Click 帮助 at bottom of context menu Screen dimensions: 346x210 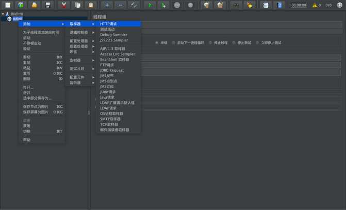click(x=42, y=140)
